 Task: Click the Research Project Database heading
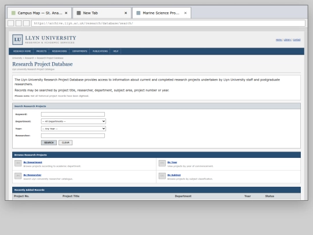[x=42, y=64]
